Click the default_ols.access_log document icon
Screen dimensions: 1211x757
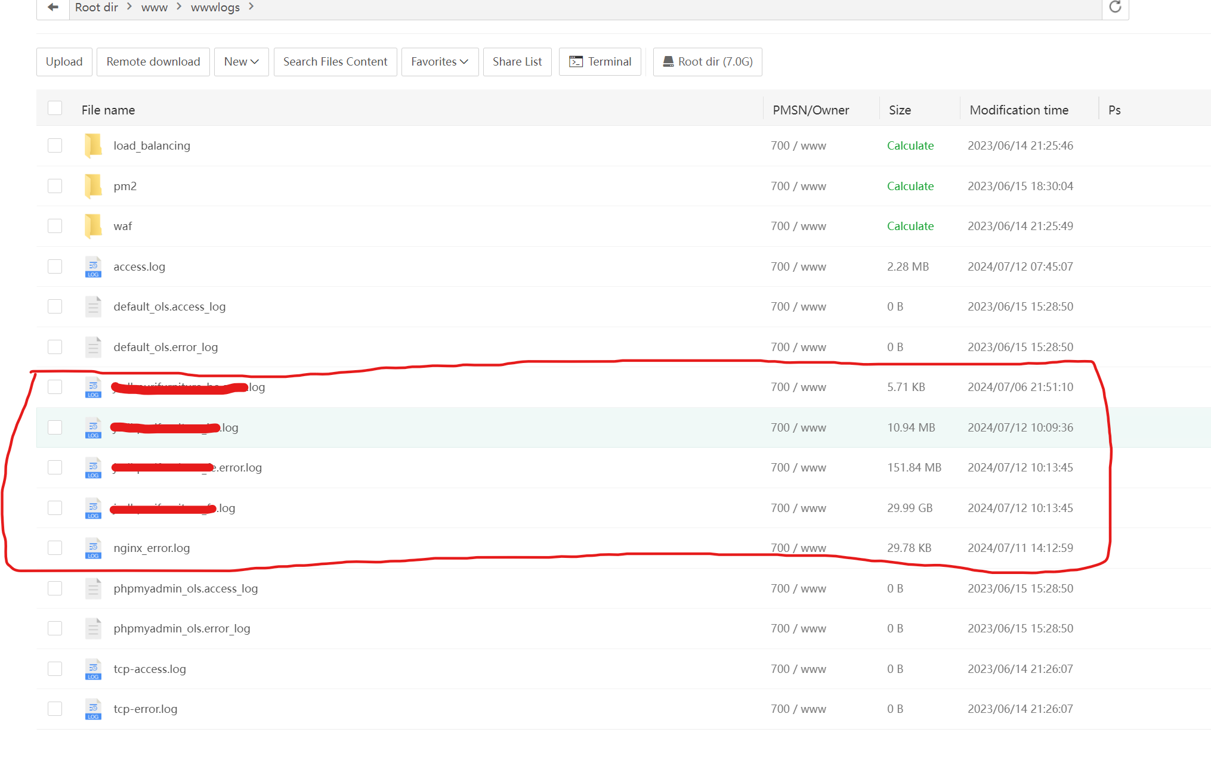pos(93,307)
